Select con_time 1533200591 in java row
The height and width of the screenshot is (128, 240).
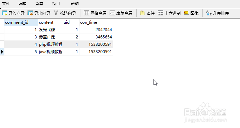[96, 51]
